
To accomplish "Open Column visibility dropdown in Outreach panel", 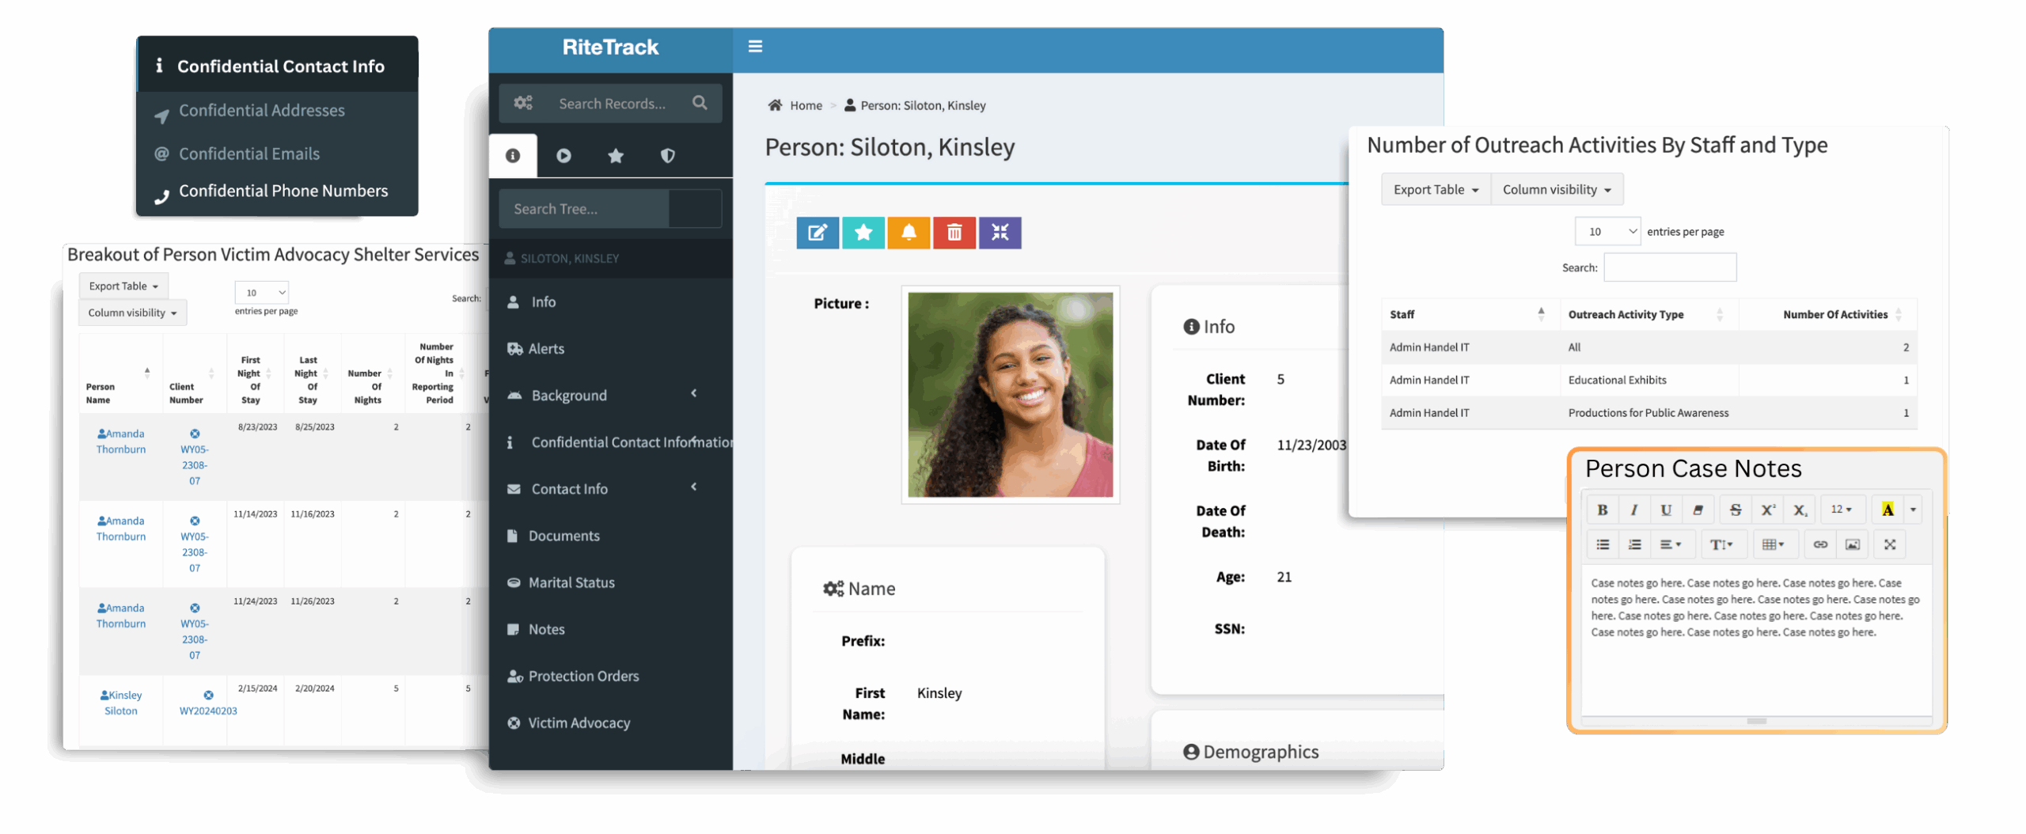I will (1556, 190).
